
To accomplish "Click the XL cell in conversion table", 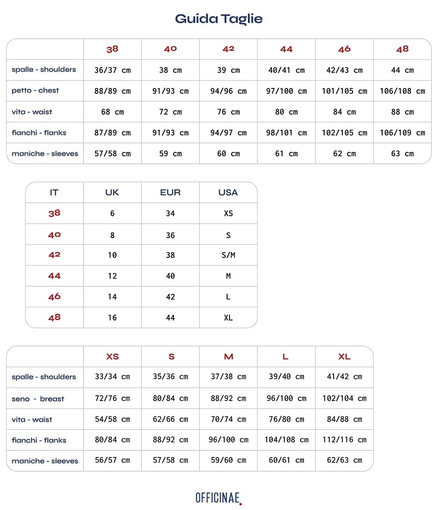I will point(228,317).
